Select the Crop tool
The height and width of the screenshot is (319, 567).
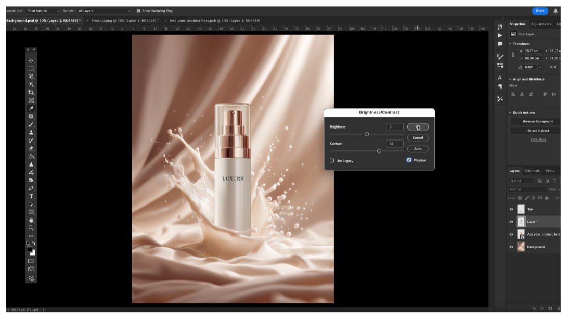(x=31, y=92)
